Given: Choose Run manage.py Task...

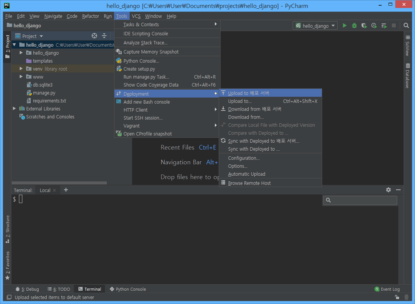Looking at the screenshot, I should (x=167, y=77).
